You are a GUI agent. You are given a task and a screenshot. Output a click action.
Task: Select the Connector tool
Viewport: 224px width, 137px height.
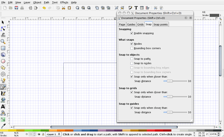[x=3, y=113]
